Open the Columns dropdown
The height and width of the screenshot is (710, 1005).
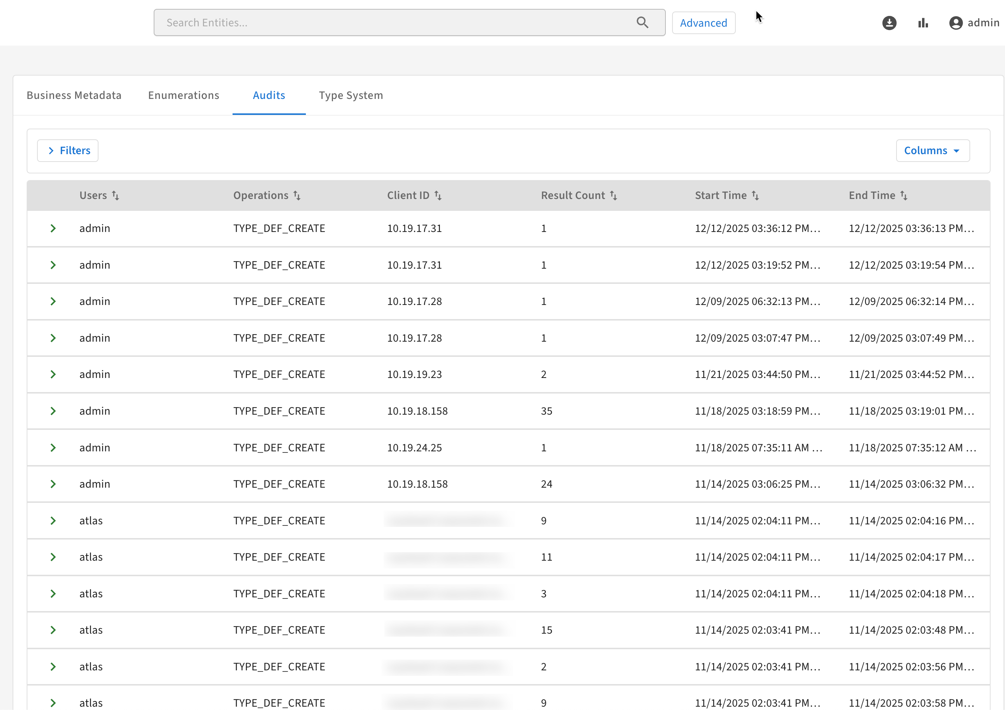pyautogui.click(x=932, y=151)
